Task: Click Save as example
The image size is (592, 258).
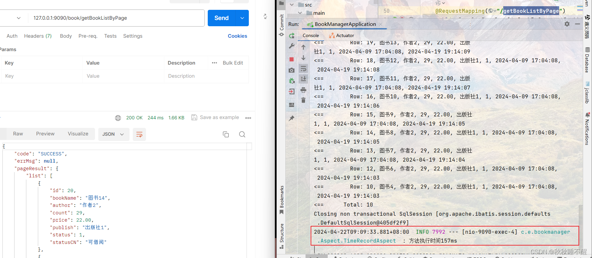Action: tap(215, 117)
